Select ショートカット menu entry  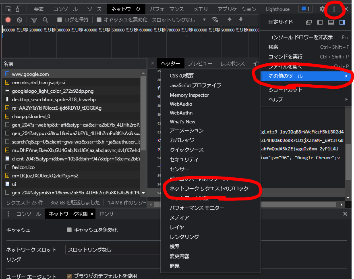(305, 90)
